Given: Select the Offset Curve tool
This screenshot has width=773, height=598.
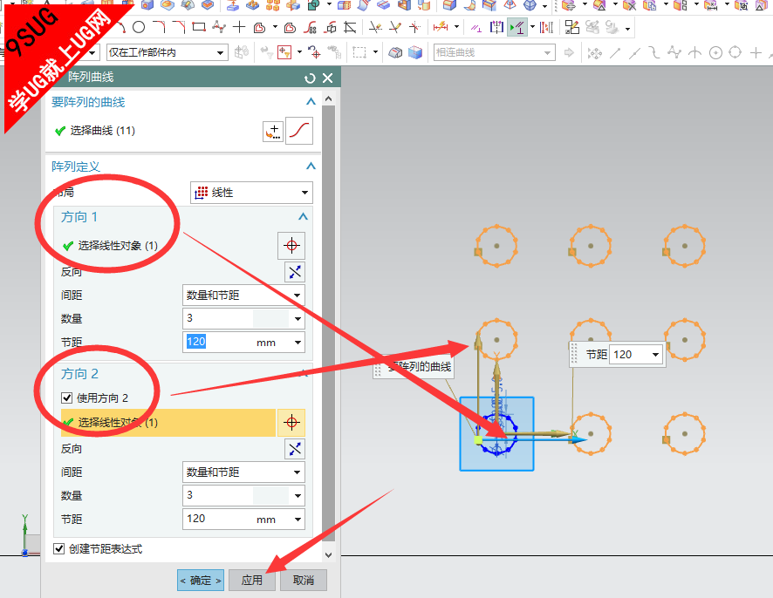Looking at the screenshot, I should click(x=259, y=28).
